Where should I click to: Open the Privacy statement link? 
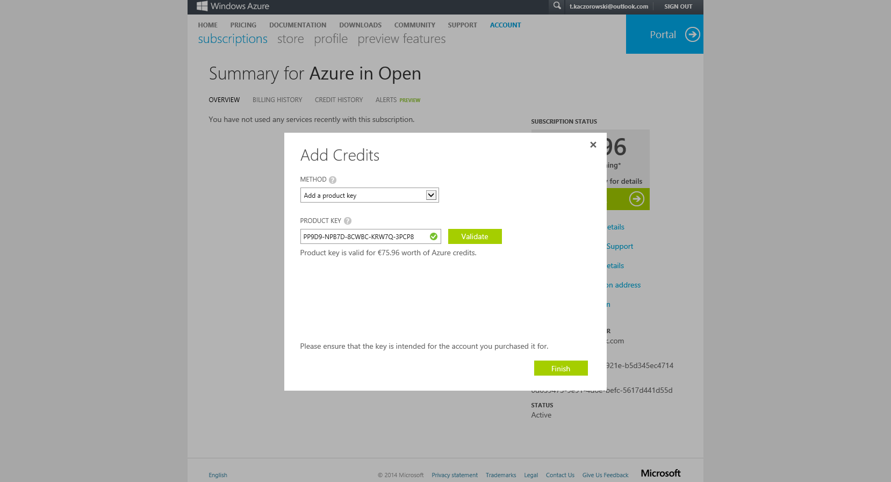click(455, 475)
